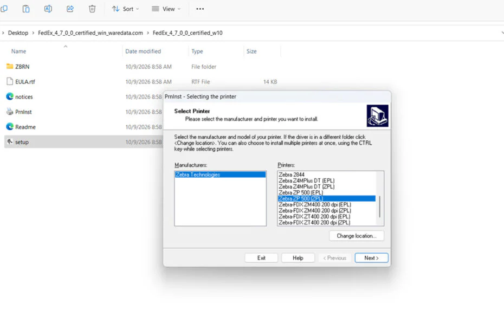This screenshot has height=336, width=504.
Task: Click FedEx_4_7_0_0_certified_w10 breadcrumb segment
Action: pyautogui.click(x=188, y=33)
